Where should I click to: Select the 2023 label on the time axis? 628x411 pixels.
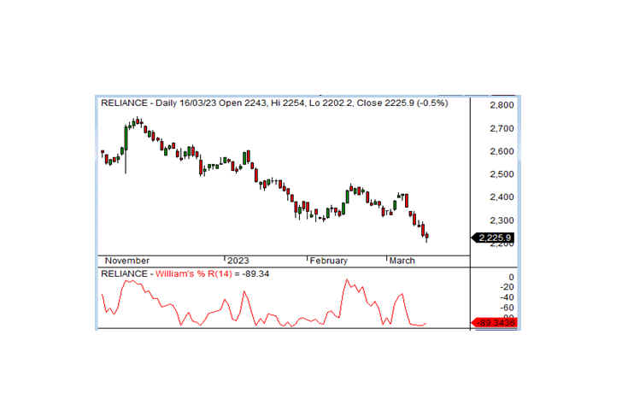tap(238, 261)
